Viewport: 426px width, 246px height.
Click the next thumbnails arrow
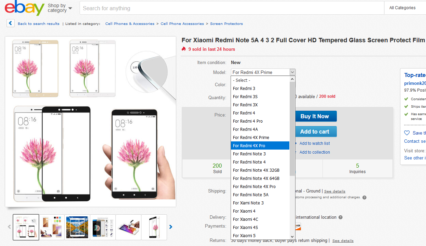pyautogui.click(x=171, y=227)
